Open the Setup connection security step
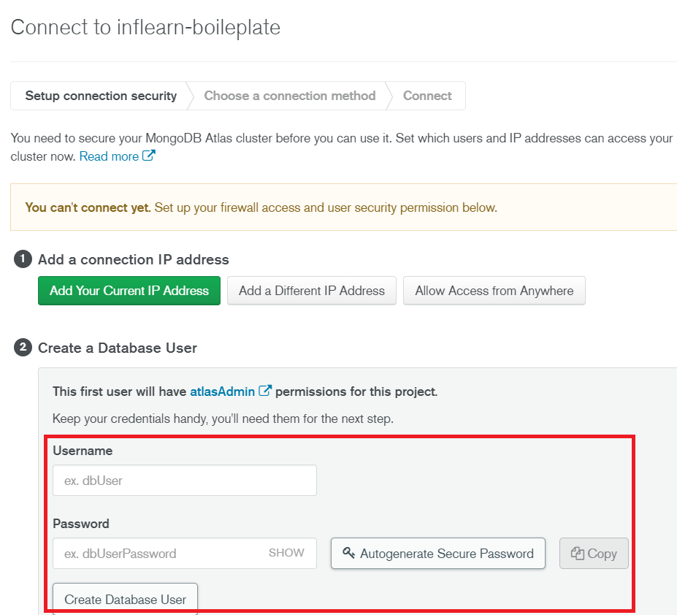The image size is (677, 615). pos(101,96)
